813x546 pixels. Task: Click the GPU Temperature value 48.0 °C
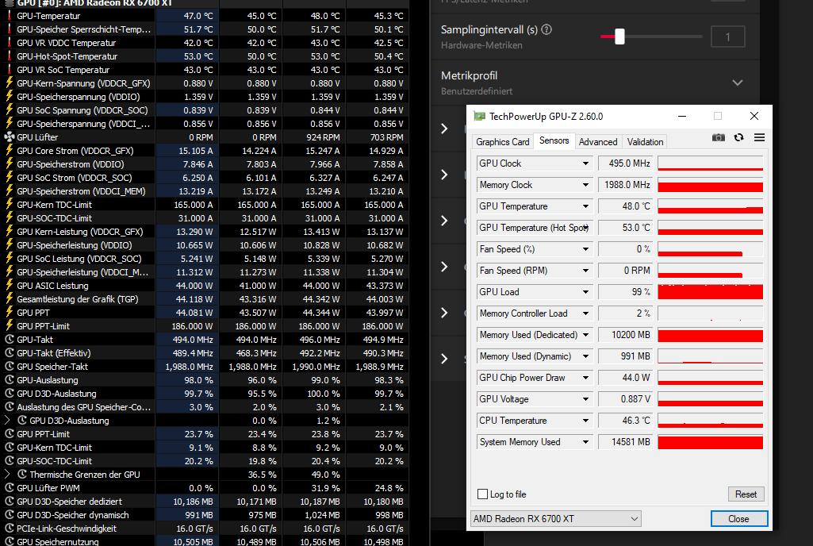625,206
